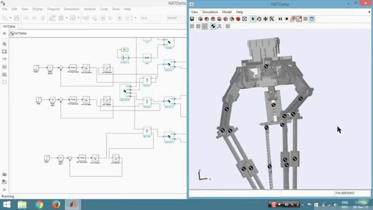Activate the pan view tool

point(265,19)
